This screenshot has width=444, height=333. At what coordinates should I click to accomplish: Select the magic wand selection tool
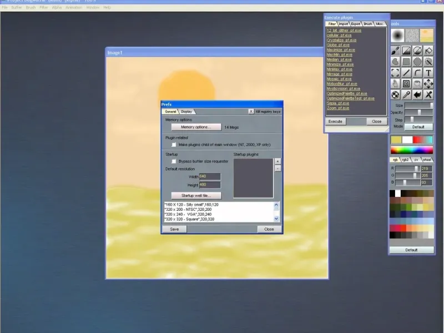click(428, 62)
